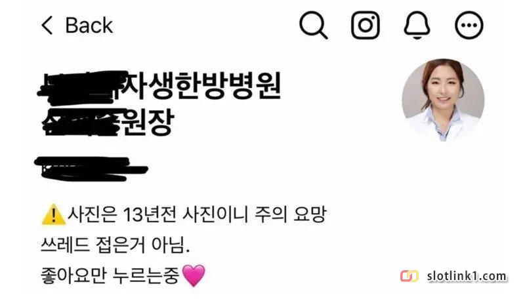
Task: Click the pink heart emoji
Action: [193, 275]
